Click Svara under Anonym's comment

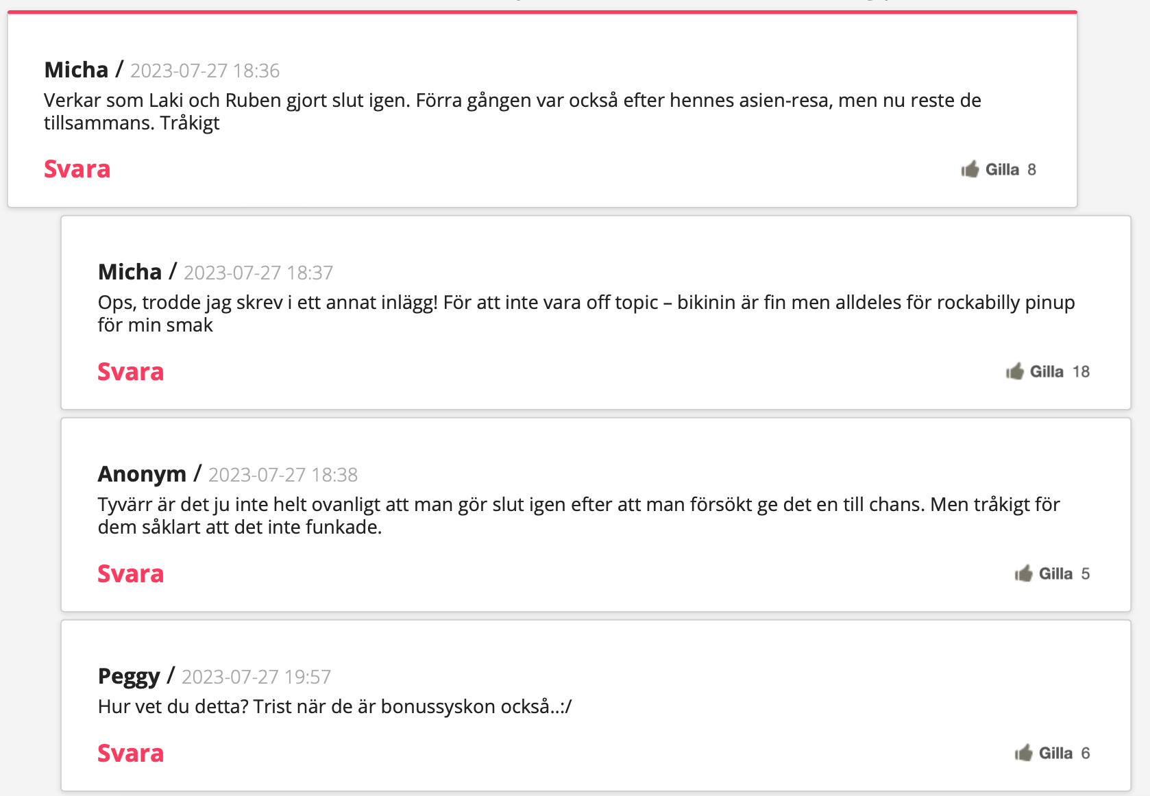pyautogui.click(x=131, y=573)
